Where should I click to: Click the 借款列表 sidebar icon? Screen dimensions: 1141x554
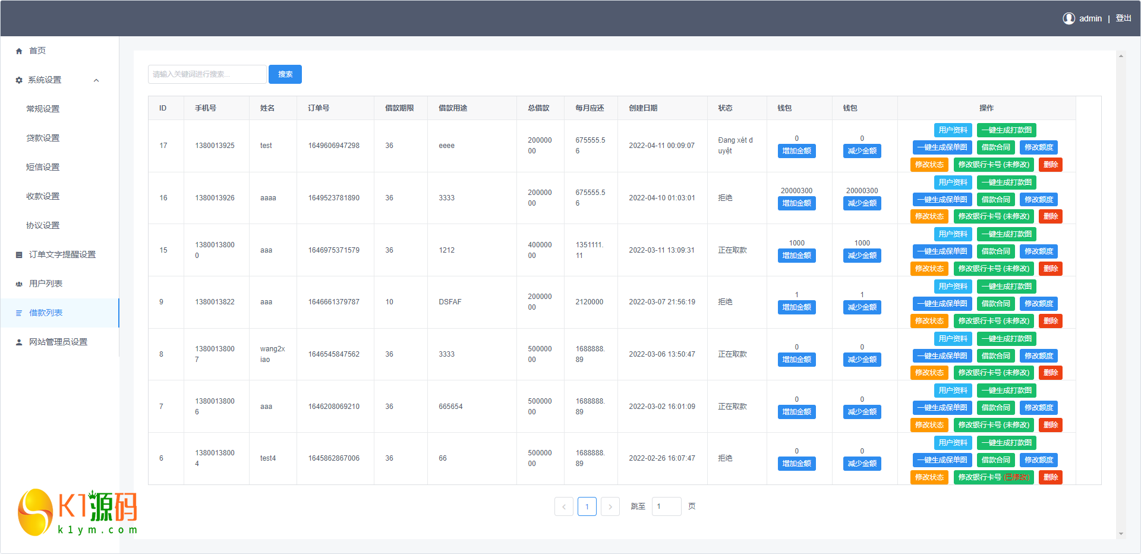click(x=19, y=313)
